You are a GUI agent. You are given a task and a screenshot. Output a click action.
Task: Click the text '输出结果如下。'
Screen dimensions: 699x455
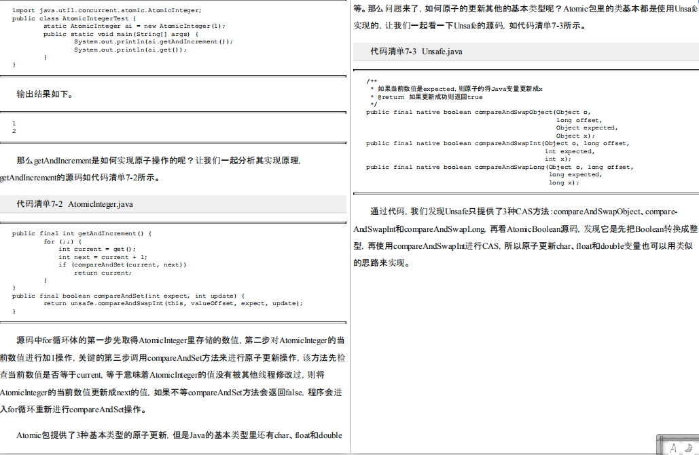click(45, 94)
